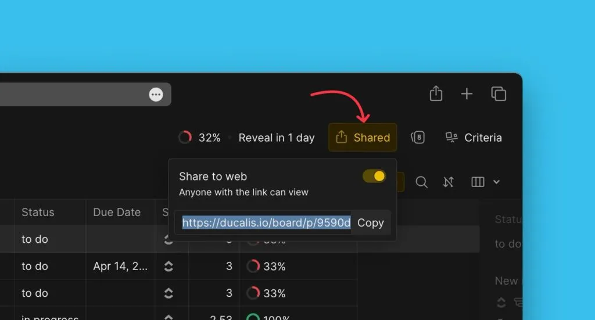Copy the public board link

click(370, 222)
